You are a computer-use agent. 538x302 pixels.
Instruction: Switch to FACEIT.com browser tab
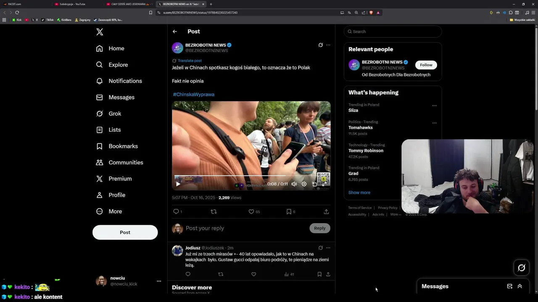coord(26,4)
